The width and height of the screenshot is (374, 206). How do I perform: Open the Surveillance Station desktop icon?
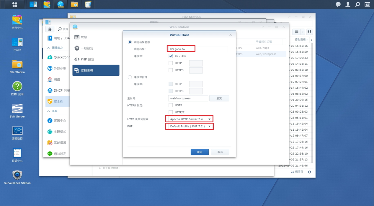17,177
